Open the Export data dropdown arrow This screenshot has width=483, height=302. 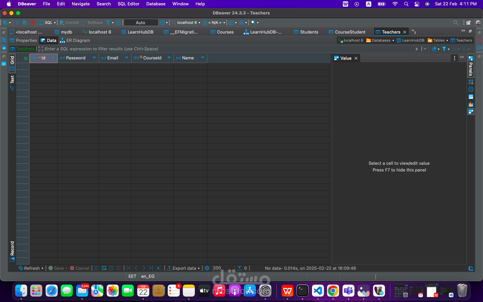tap(199, 268)
